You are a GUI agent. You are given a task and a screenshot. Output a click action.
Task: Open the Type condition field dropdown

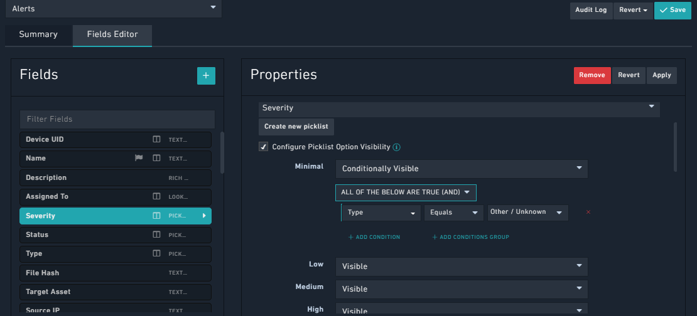coord(381,213)
